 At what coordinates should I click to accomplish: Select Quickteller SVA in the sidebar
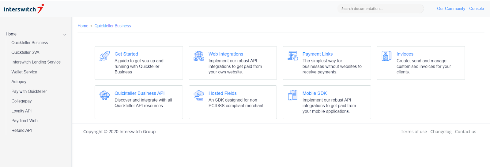pos(25,52)
